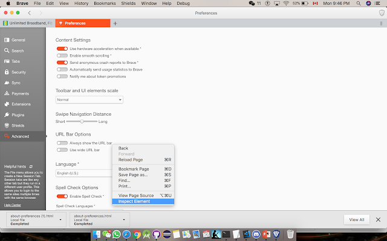The height and width of the screenshot is (241, 387).
Task: Select Bookmark Page in context menu
Action: click(x=143, y=169)
